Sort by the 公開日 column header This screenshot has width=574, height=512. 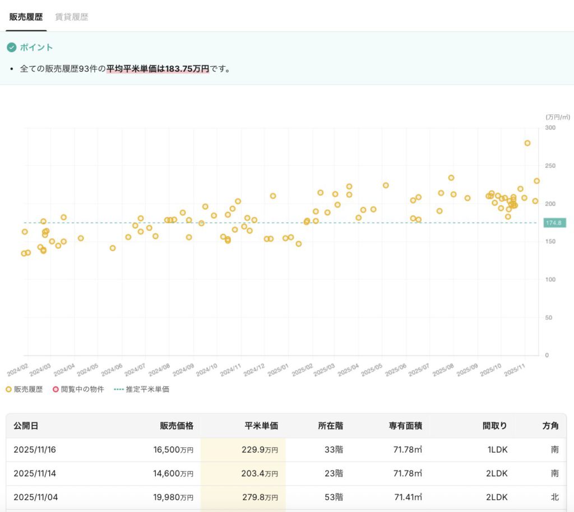point(26,426)
